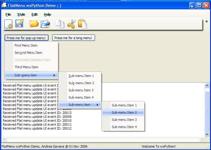
Task: Click the Open folder toolbar icon
Action: tap(34, 24)
